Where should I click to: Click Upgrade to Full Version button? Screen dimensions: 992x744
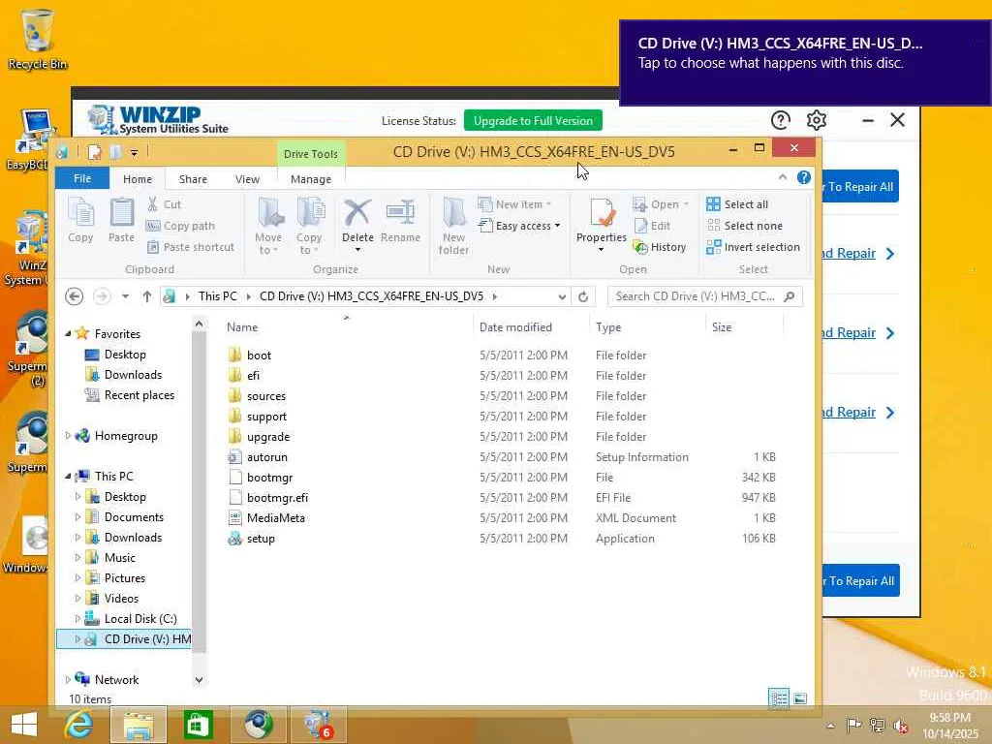click(x=533, y=120)
